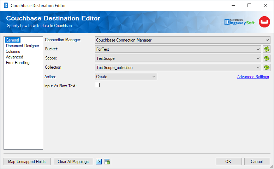Viewport: 274px width, 169px height.
Task: Expand the Scope dropdown
Action: point(178,58)
